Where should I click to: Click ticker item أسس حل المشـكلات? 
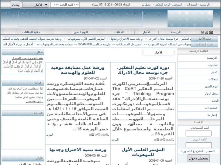pyautogui.click(x=129, y=45)
